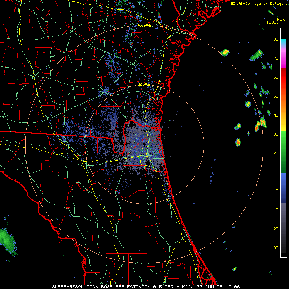Click the NEXR label above the color scale
This screenshot has width=289, height=289.
(282, 19)
